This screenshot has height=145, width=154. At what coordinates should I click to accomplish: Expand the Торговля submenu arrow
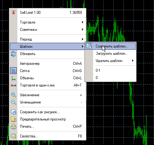tap(83, 22)
